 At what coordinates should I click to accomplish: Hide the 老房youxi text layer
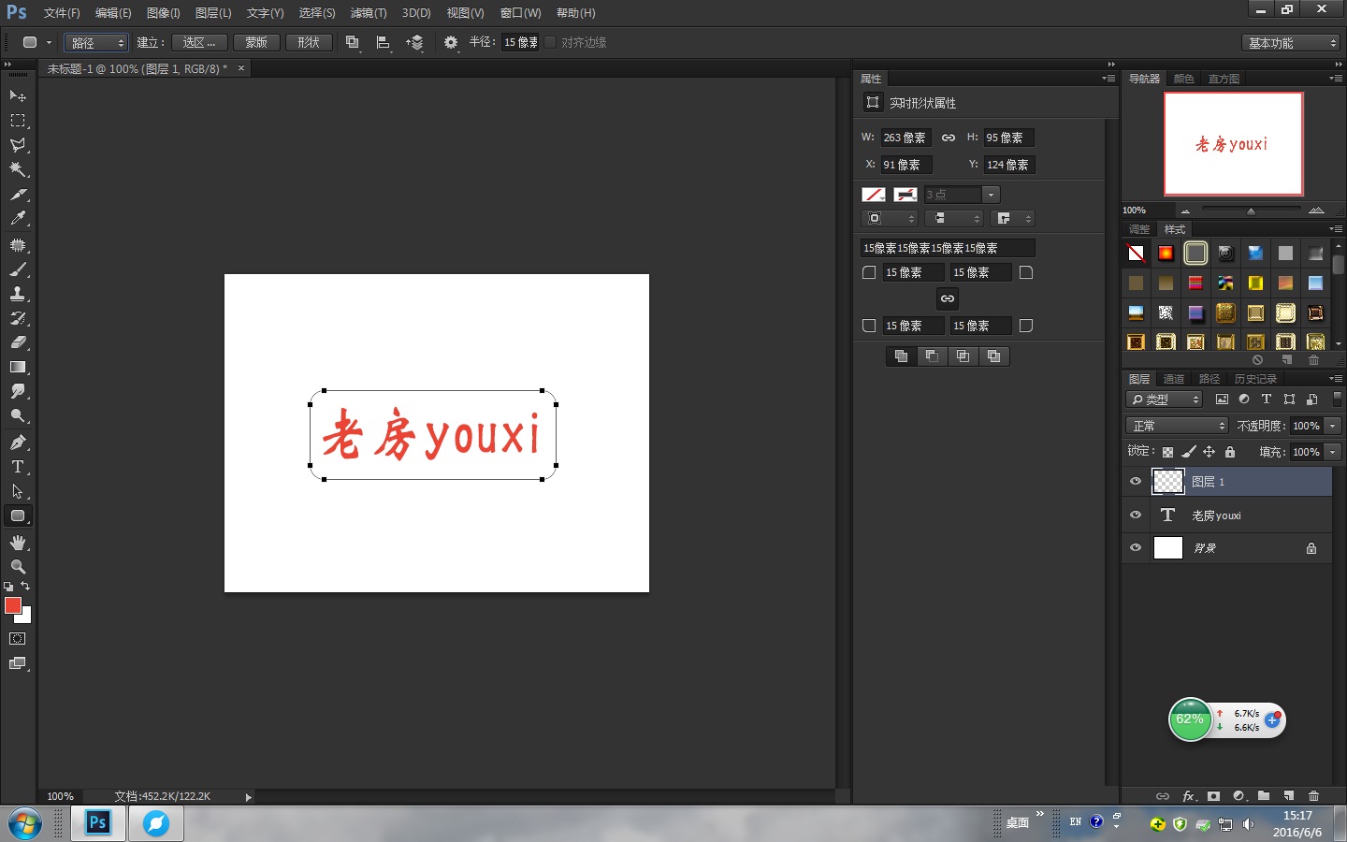[1135, 515]
